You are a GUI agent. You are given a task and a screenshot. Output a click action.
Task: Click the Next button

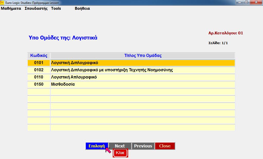[x=120, y=146]
